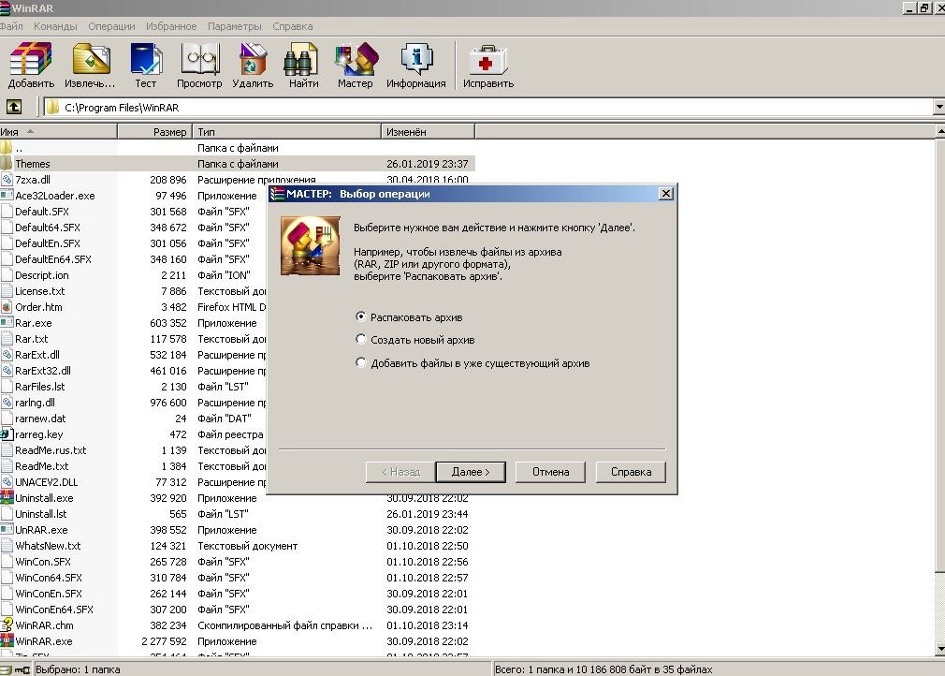Open the Избранное menu
This screenshot has height=676, width=945.
171,26
